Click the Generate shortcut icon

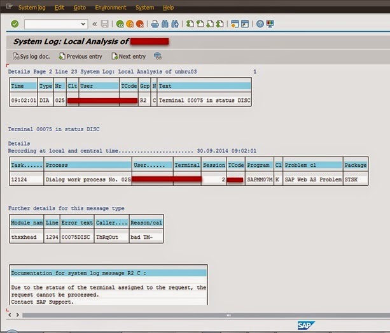[245, 24]
